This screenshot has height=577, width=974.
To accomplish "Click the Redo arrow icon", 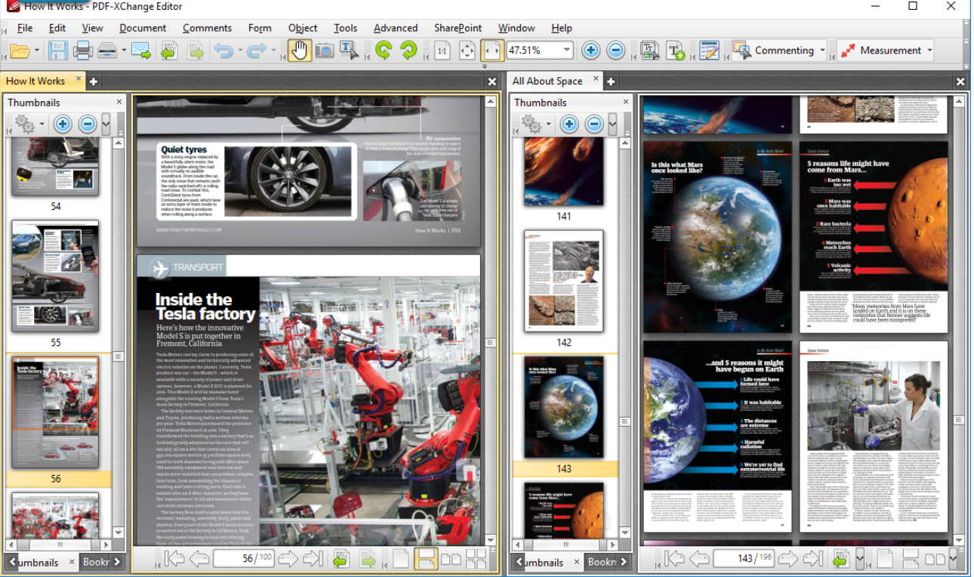I will pyautogui.click(x=257, y=51).
